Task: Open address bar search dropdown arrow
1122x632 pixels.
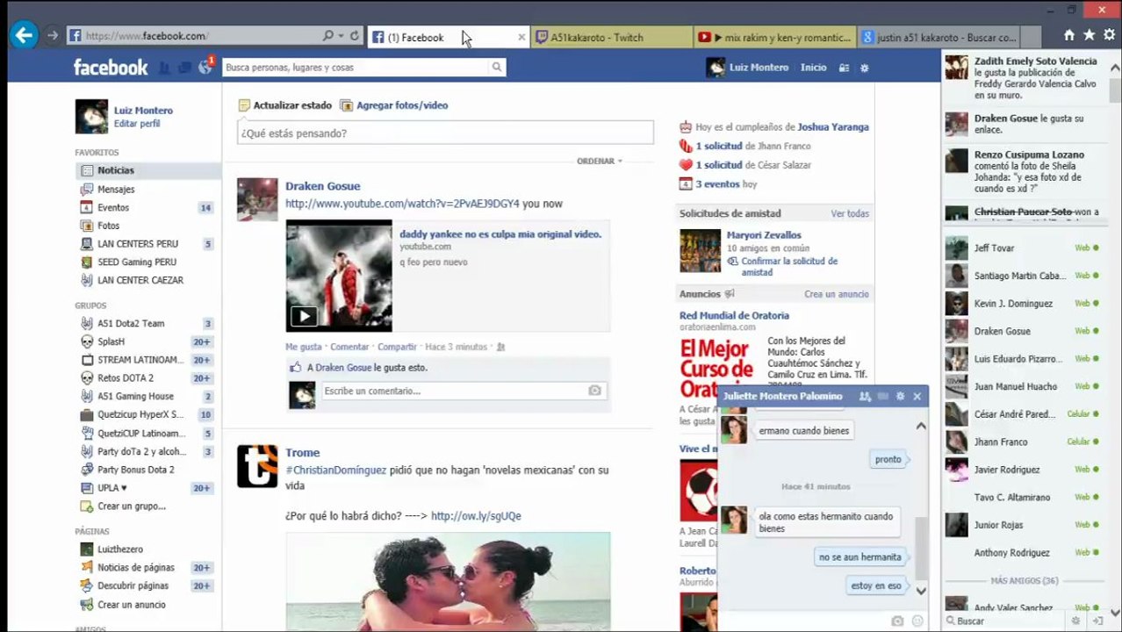Action: (342, 36)
